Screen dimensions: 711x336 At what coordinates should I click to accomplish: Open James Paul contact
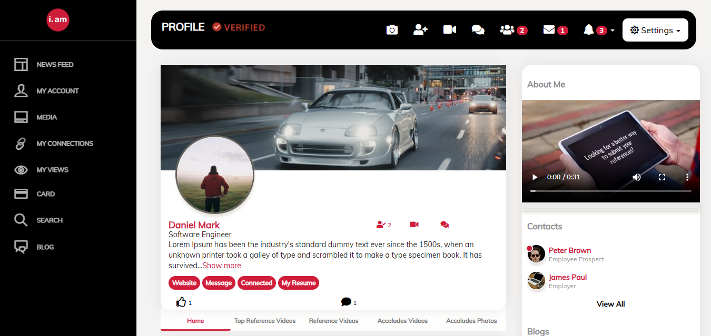click(x=568, y=277)
